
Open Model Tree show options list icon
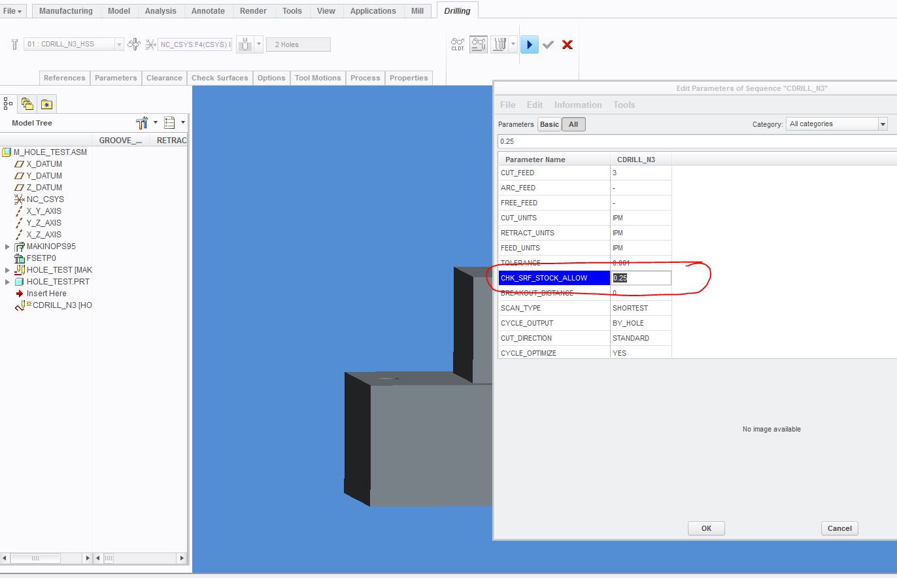(x=170, y=123)
